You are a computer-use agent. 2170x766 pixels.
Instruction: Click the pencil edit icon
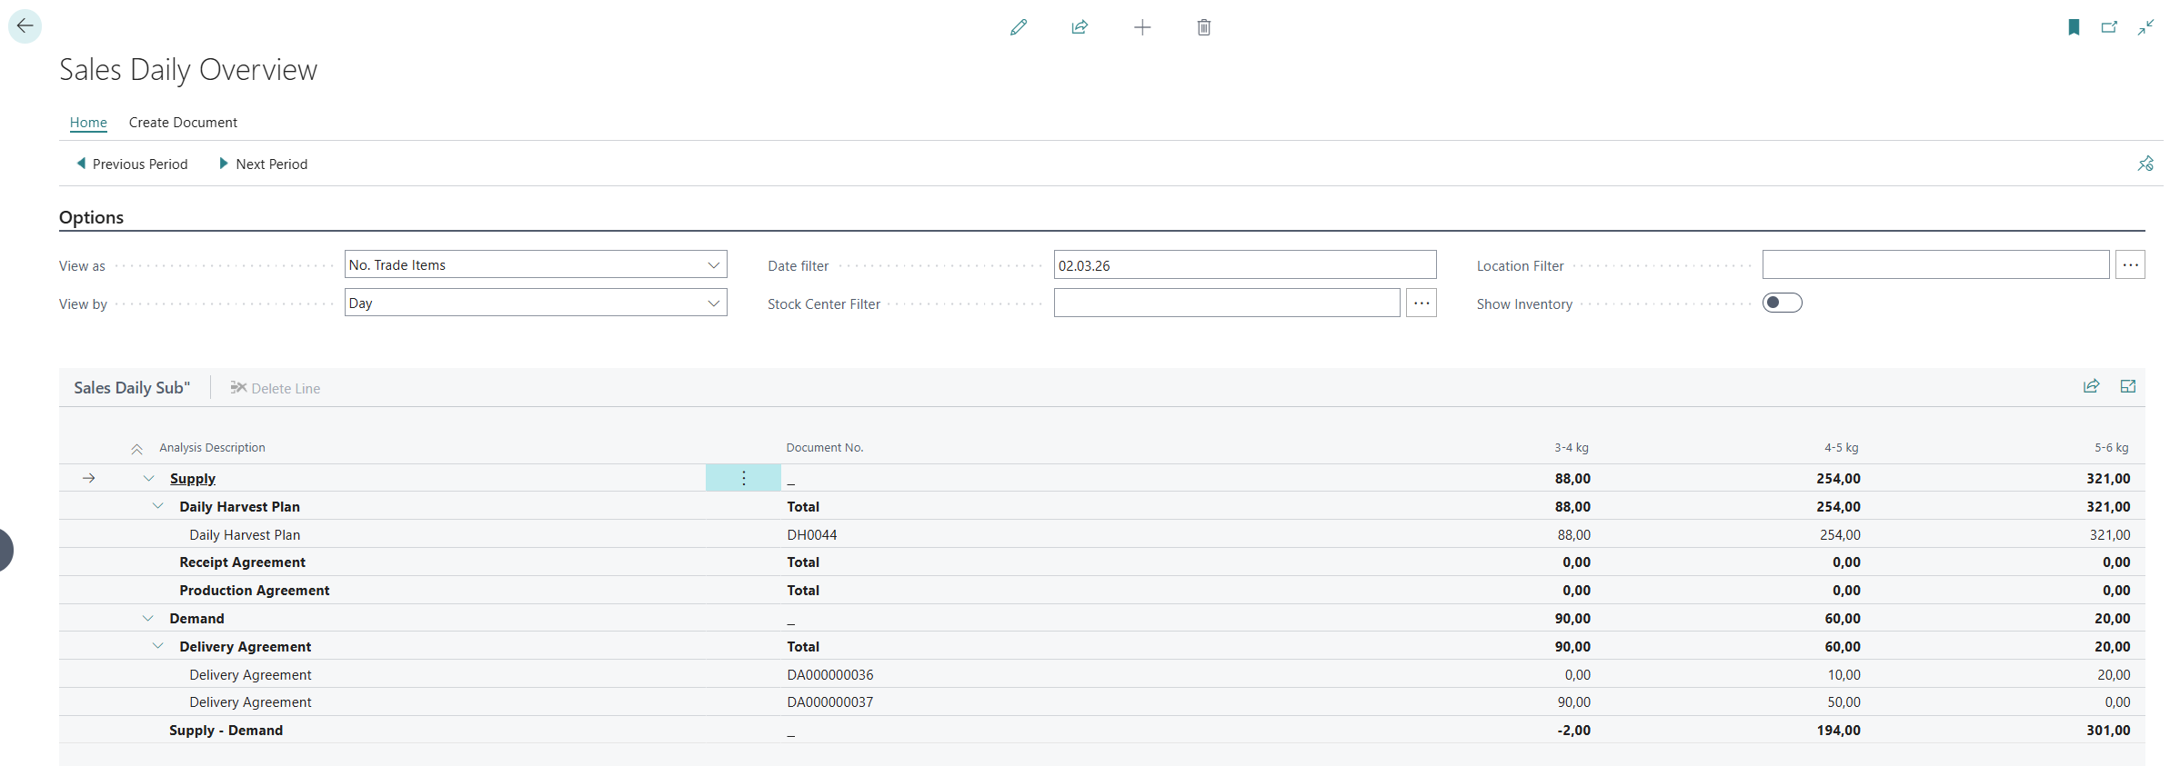point(1019,27)
